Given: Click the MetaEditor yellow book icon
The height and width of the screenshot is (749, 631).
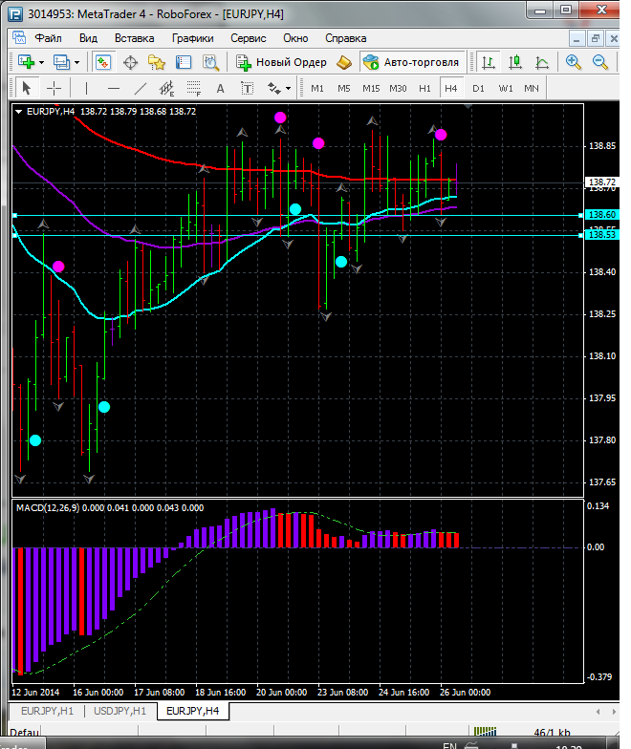Looking at the screenshot, I should point(344,62).
